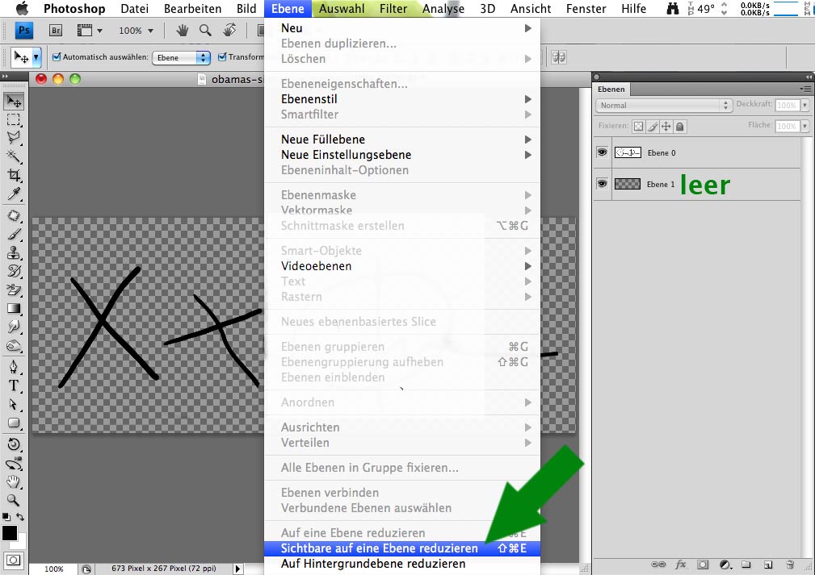Hide the Ebene 1 layer
The height and width of the screenshot is (575, 815).
click(x=602, y=184)
